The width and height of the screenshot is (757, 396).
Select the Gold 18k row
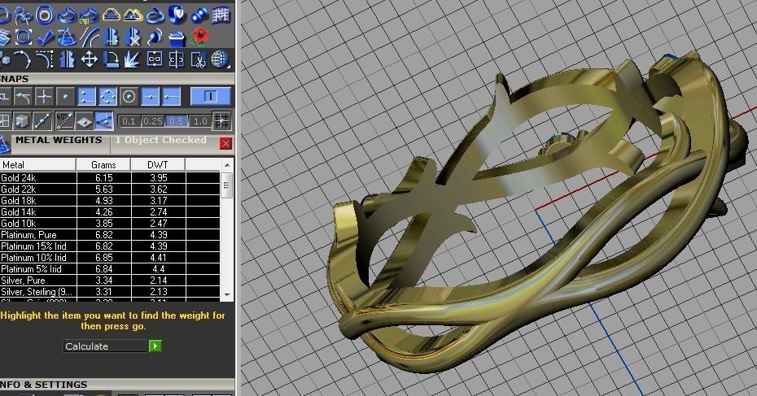(x=110, y=201)
